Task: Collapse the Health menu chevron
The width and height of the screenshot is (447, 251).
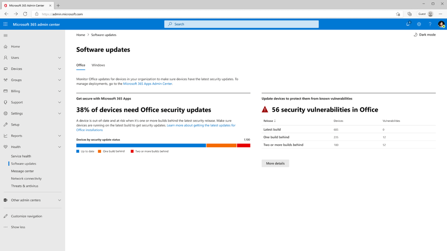Action: [x=60, y=147]
